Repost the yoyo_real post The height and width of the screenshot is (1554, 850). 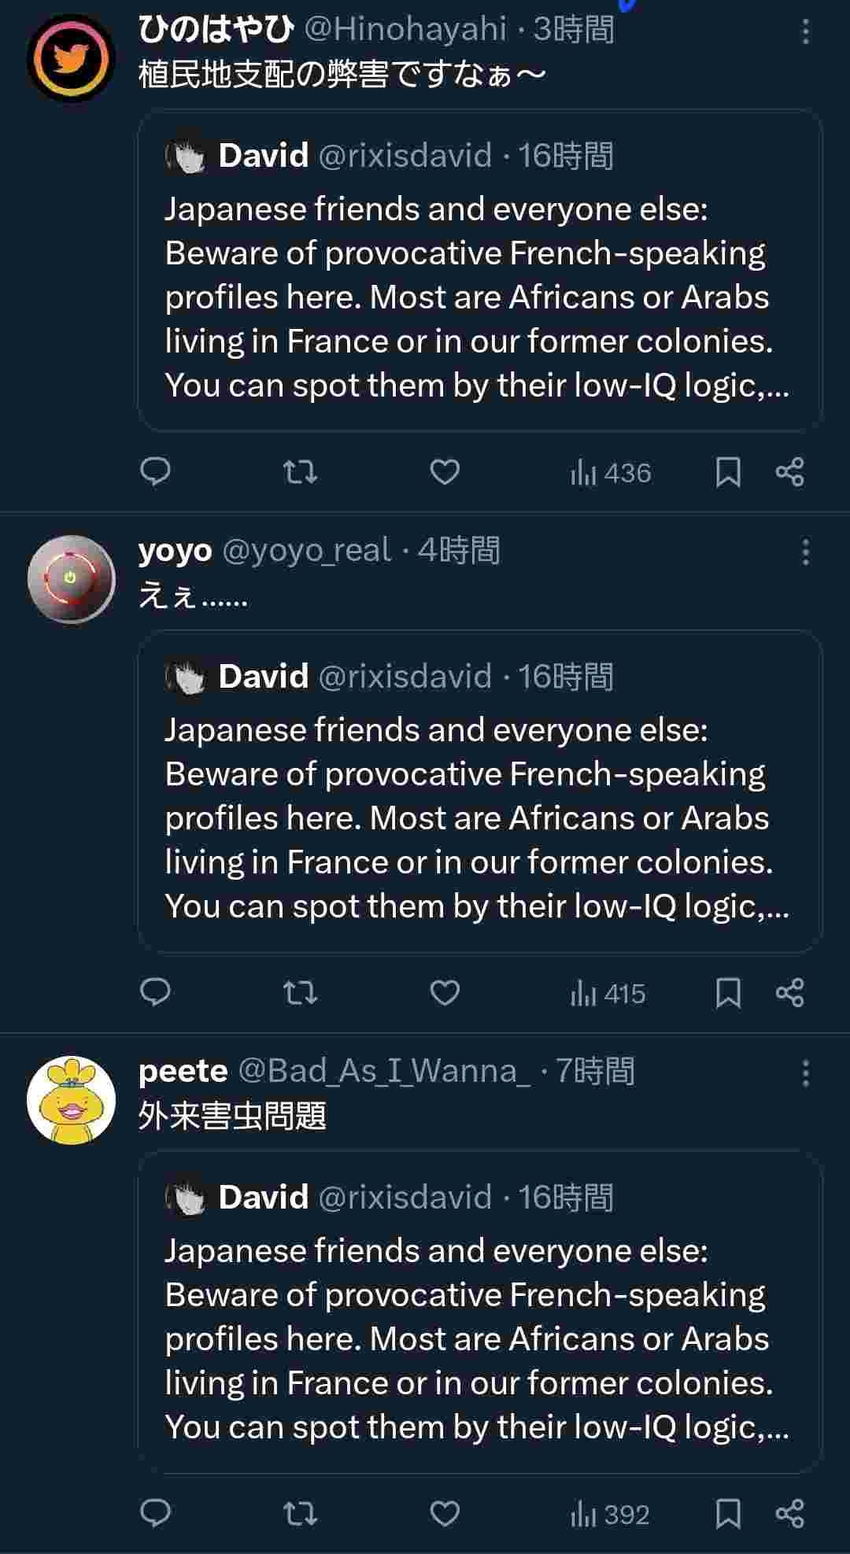point(300,993)
